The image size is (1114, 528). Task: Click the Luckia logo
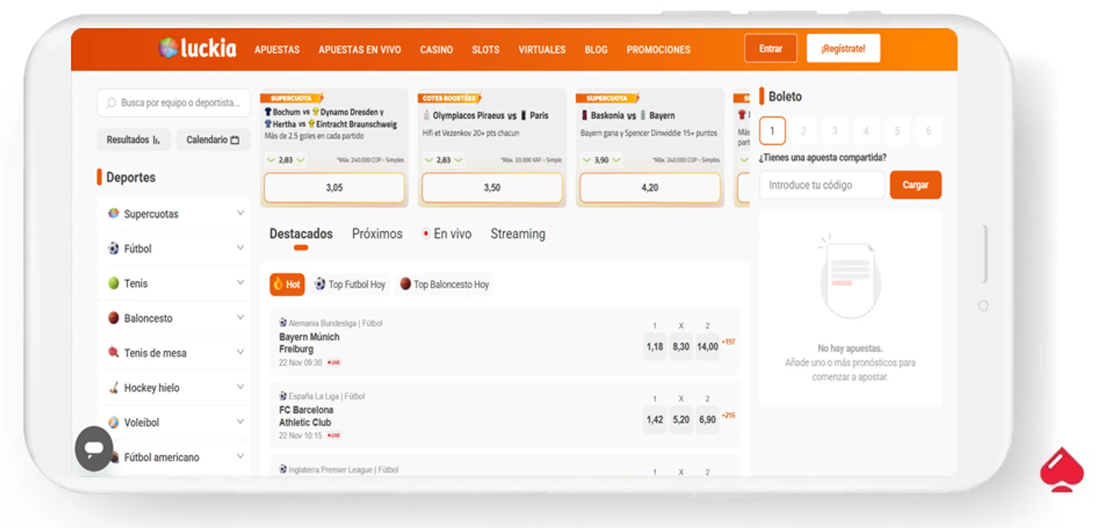pyautogui.click(x=197, y=49)
